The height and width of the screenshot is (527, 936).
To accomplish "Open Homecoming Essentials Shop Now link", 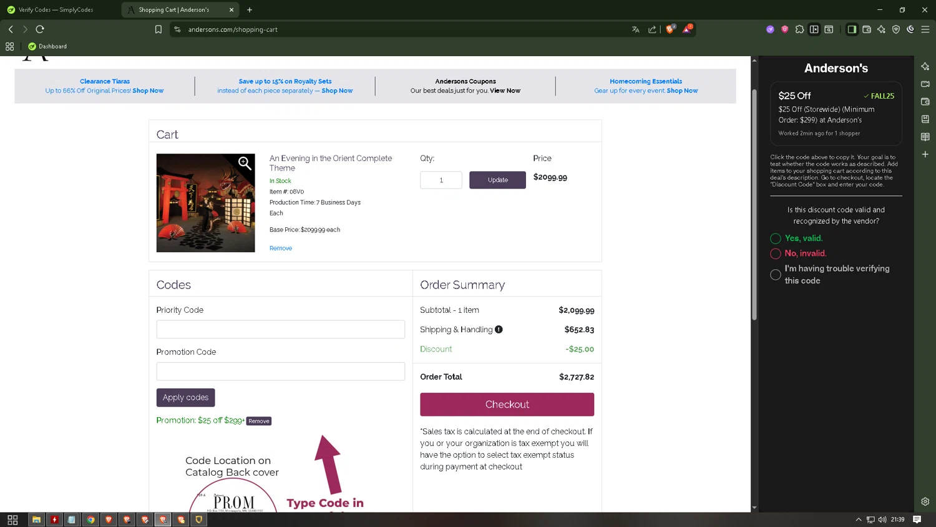I will [682, 91].
